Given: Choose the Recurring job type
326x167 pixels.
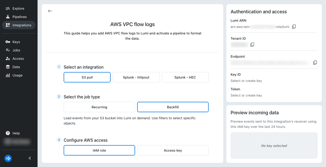Looking at the screenshot, I should [99, 107].
